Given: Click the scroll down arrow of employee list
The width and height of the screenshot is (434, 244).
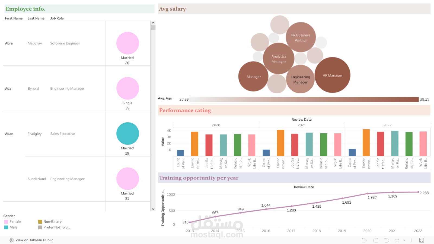Looking at the screenshot, I should point(153,209).
